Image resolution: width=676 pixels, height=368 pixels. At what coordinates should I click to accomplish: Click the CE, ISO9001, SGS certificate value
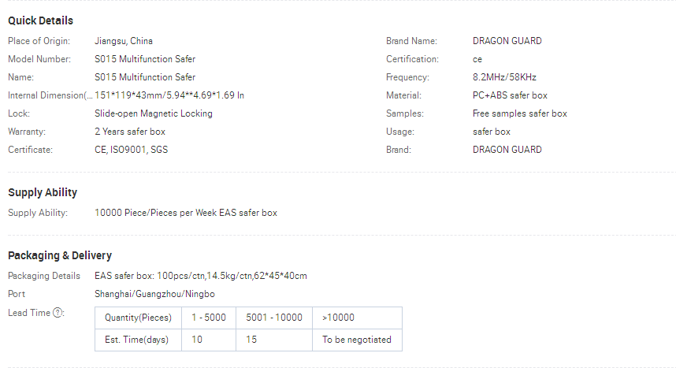(131, 150)
